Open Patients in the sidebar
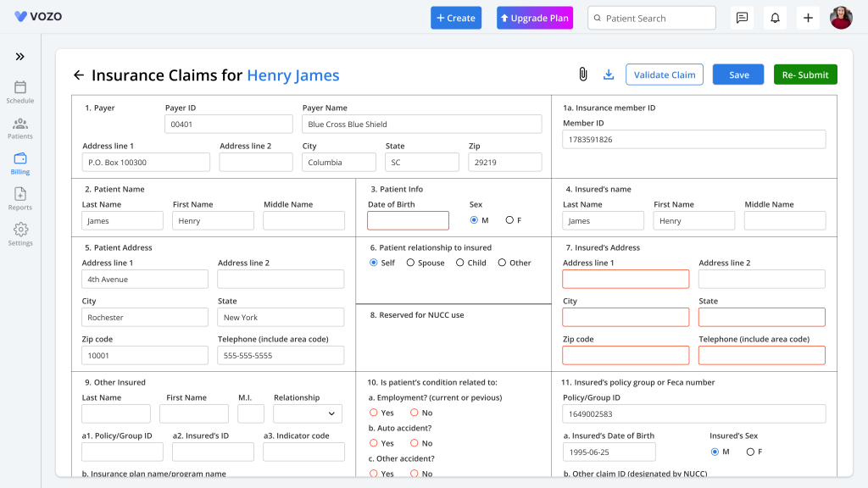Screen dimensions: 868x488 click(x=20, y=129)
